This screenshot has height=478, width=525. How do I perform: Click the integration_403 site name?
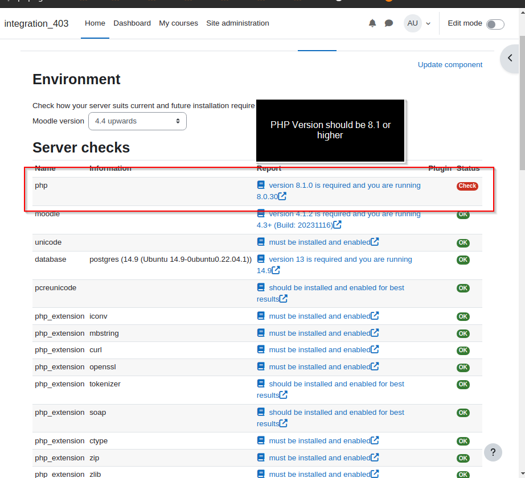(36, 23)
